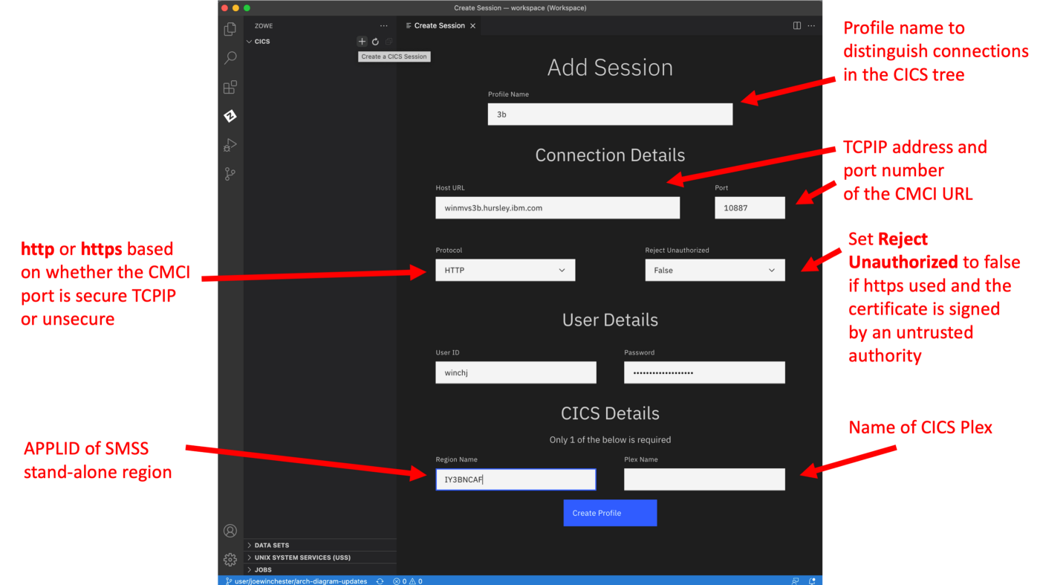This screenshot has height=585, width=1040.
Task: Open editor more actions ellipsis
Action: pos(811,26)
